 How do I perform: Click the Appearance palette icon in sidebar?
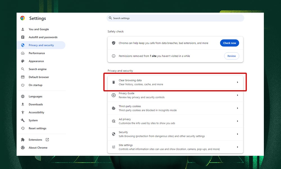click(22, 61)
